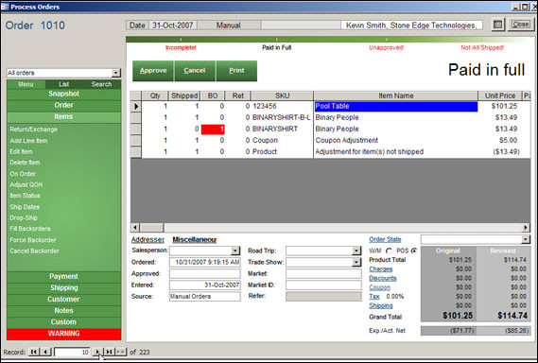
Task: Jump to last record arrow
Action: [109, 352]
